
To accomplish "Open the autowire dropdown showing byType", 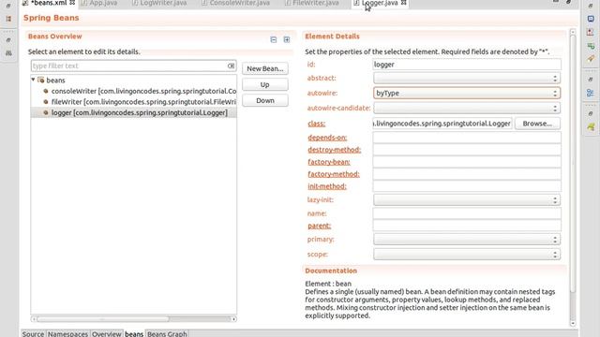I will (x=467, y=93).
